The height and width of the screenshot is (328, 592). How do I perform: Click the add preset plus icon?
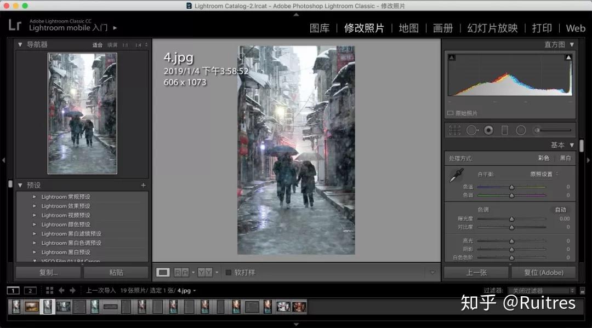point(144,185)
